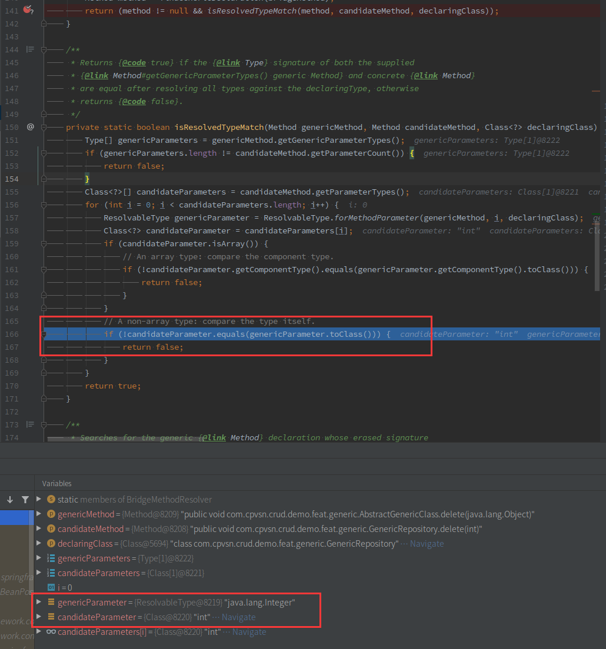The image size is (606, 649).
Task: Select the value "java.lang.Integer" of genericParameter
Action: click(x=259, y=602)
